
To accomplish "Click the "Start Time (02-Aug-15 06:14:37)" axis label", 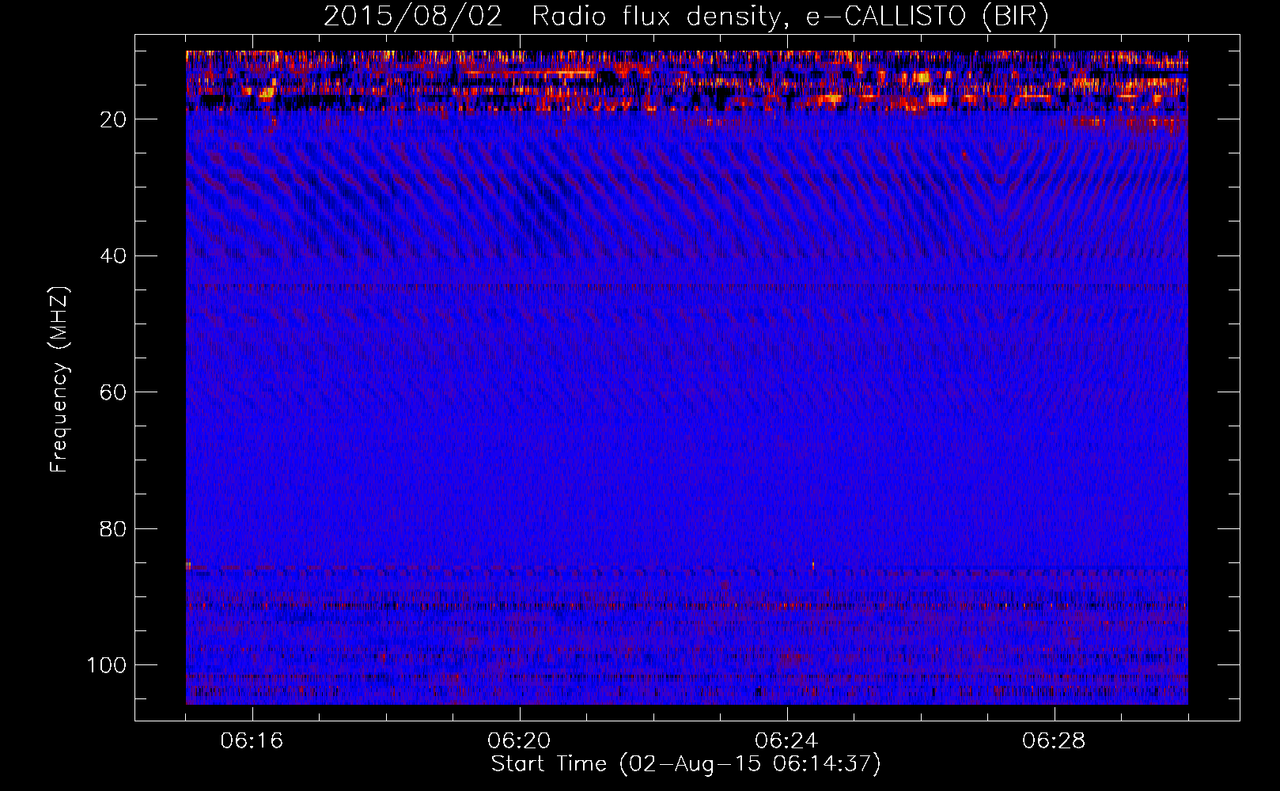I will coord(686,764).
